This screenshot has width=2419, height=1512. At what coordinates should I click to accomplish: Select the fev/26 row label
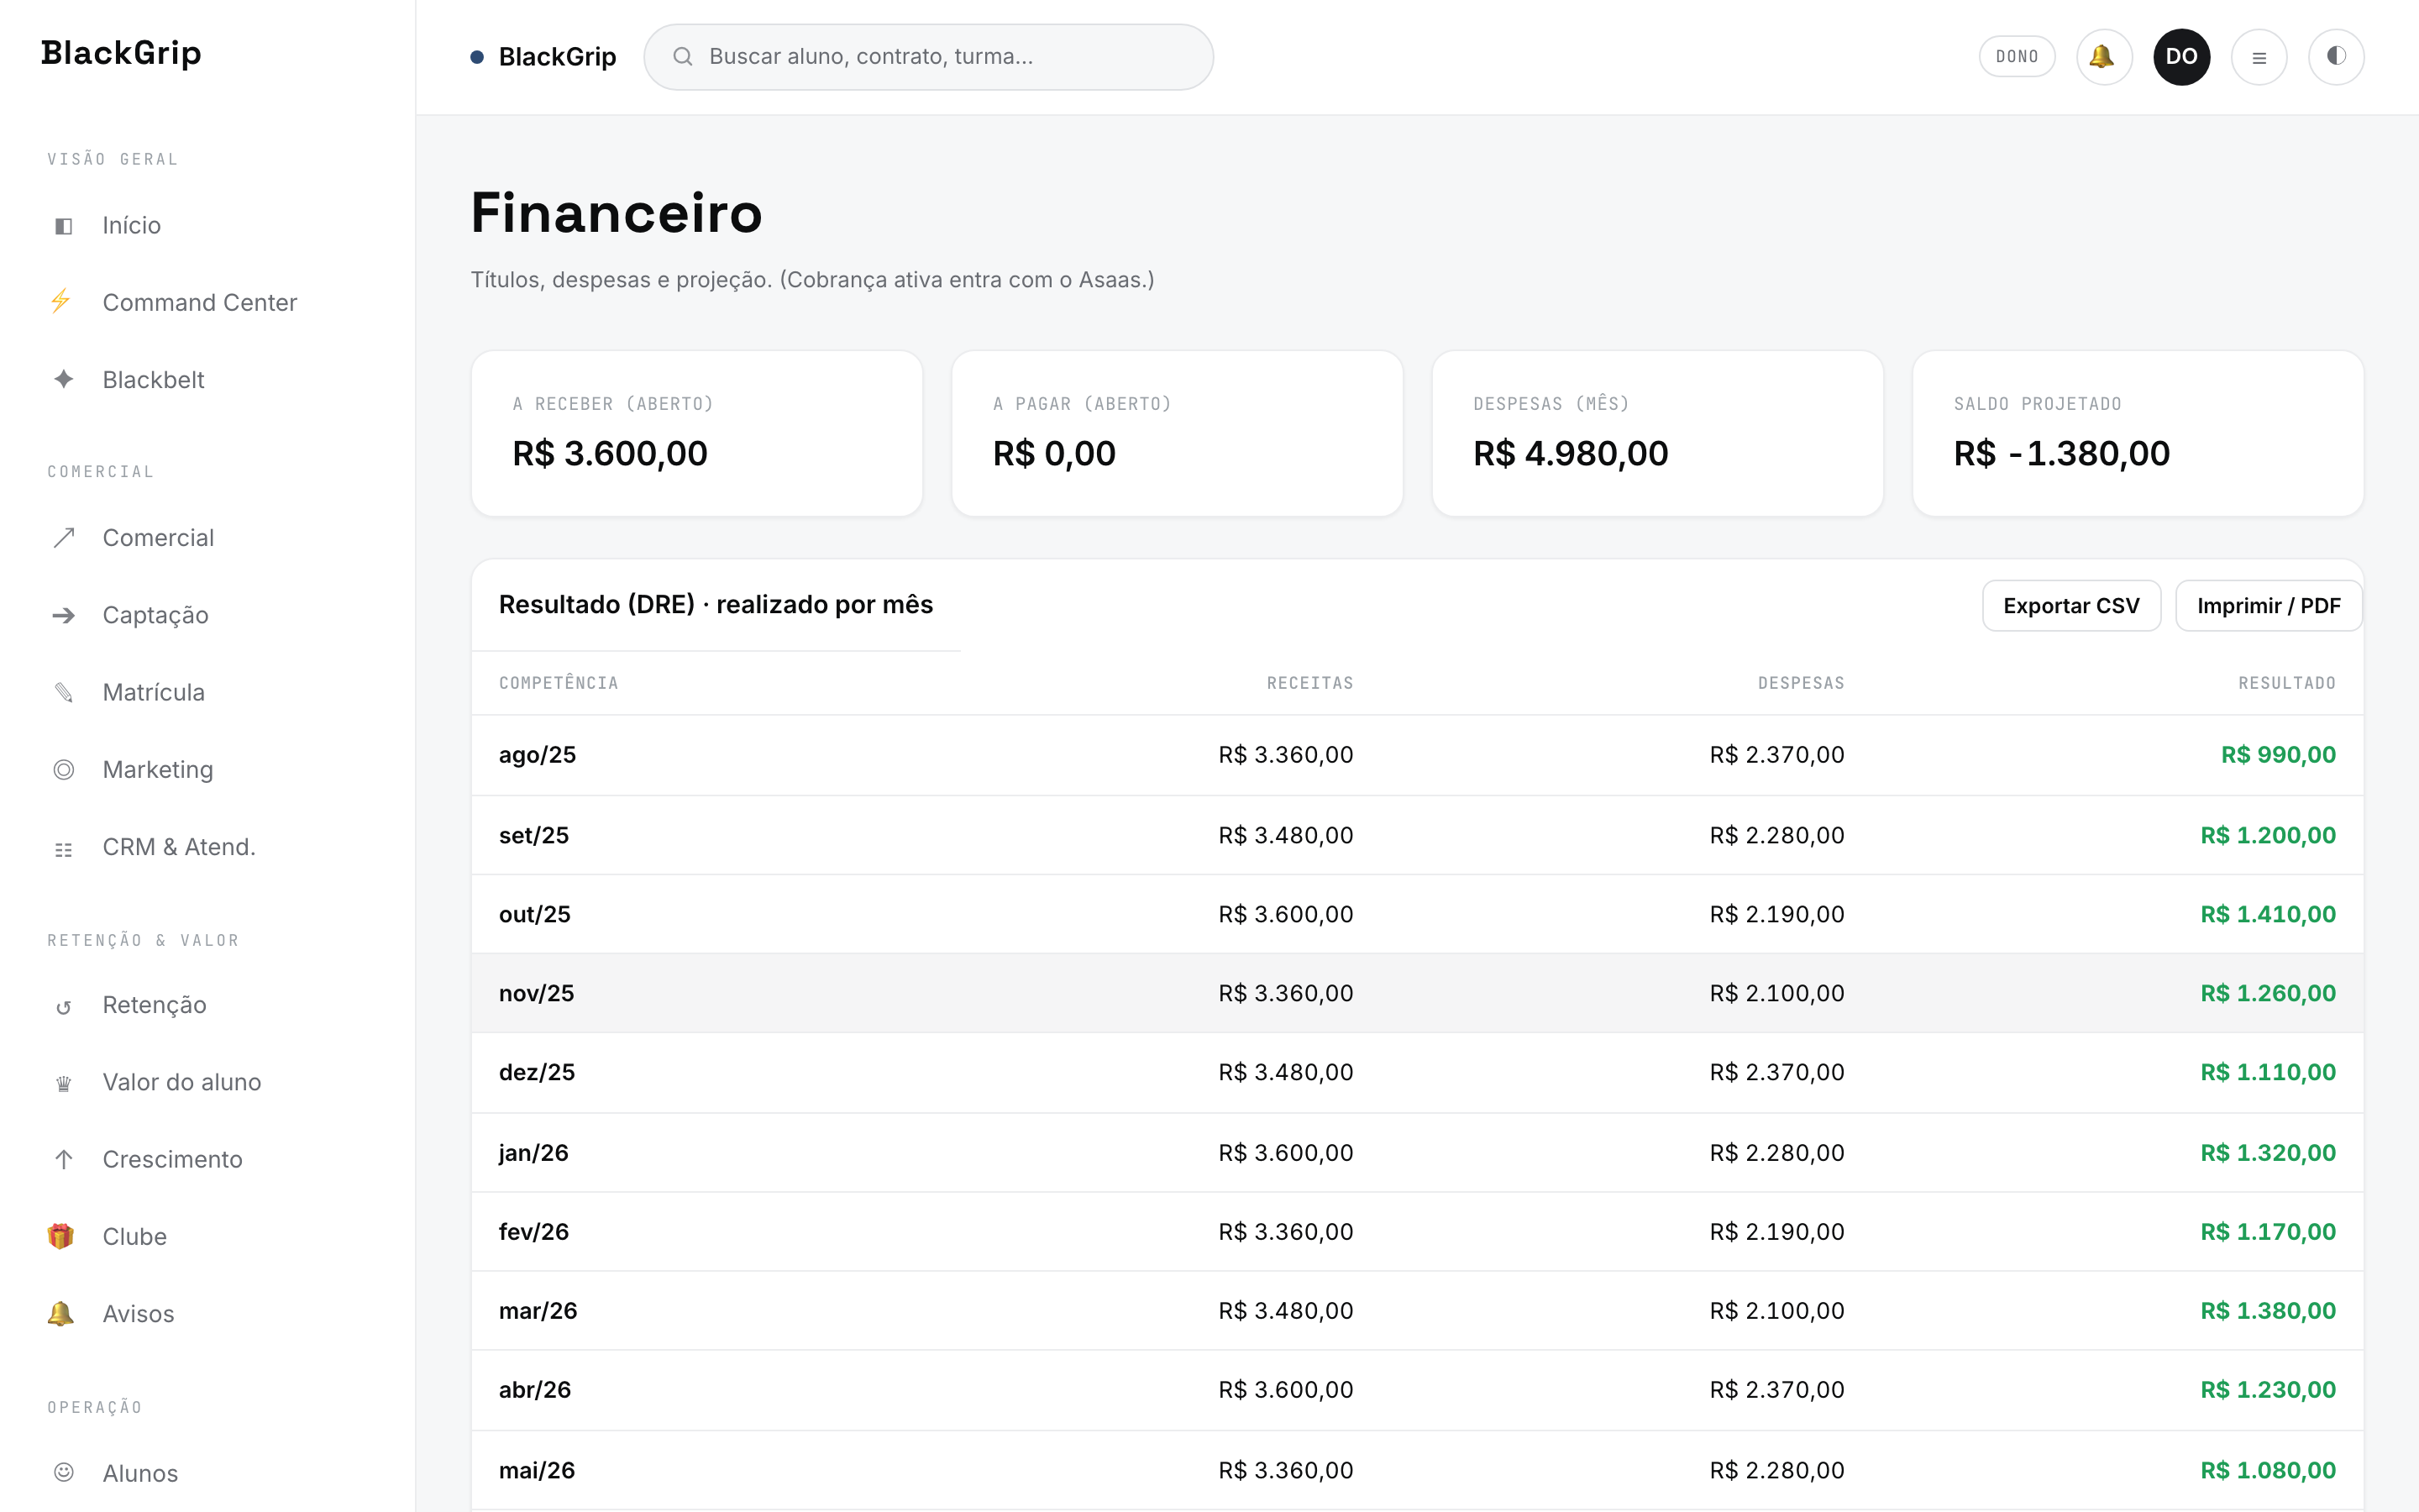534,1232
